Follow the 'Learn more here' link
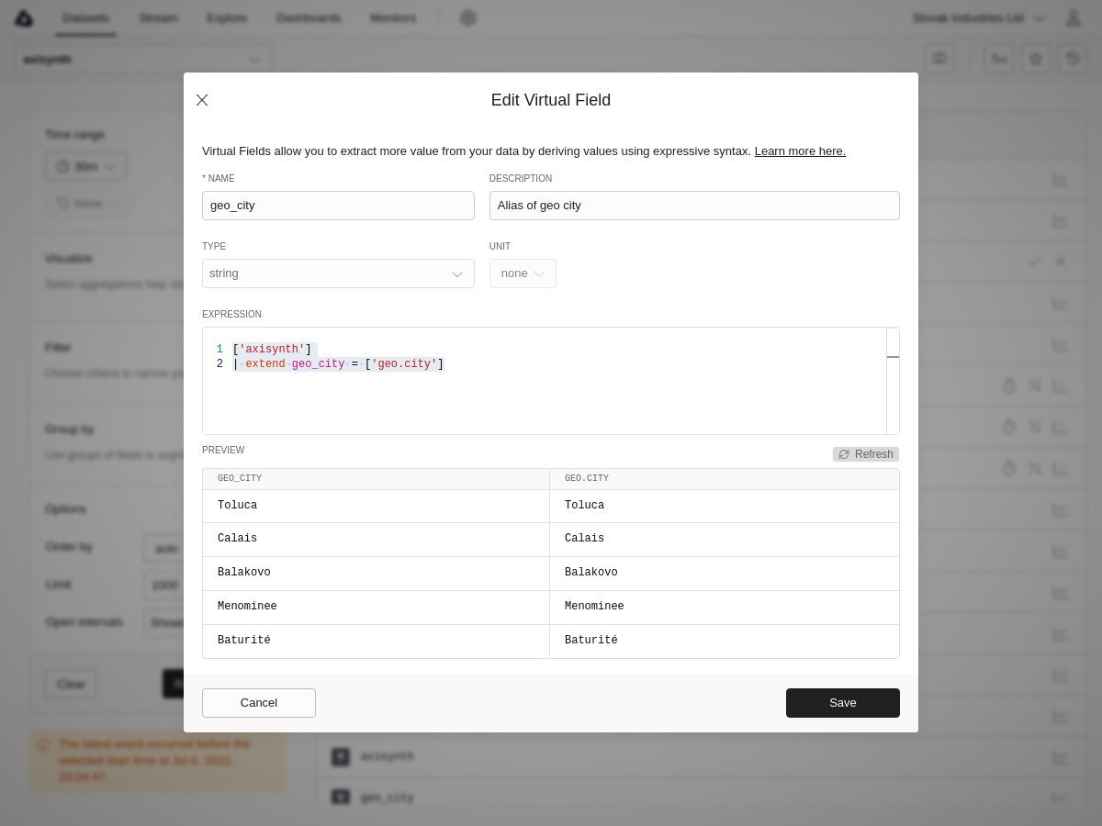This screenshot has width=1102, height=826. (800, 151)
